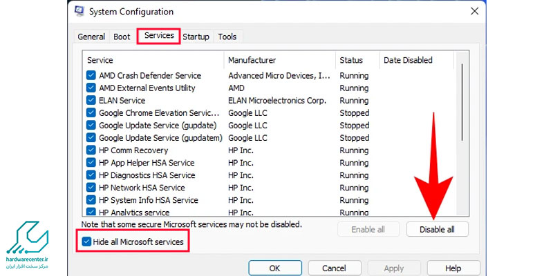The image size is (553, 276).
Task: Select HP Diagnostics HSA Service name
Action: click(x=147, y=175)
